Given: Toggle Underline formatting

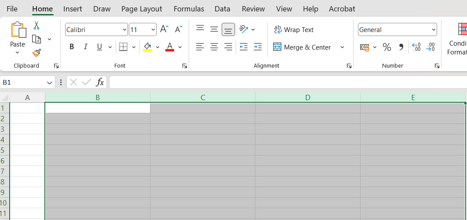Looking at the screenshot, I should click(99, 47).
